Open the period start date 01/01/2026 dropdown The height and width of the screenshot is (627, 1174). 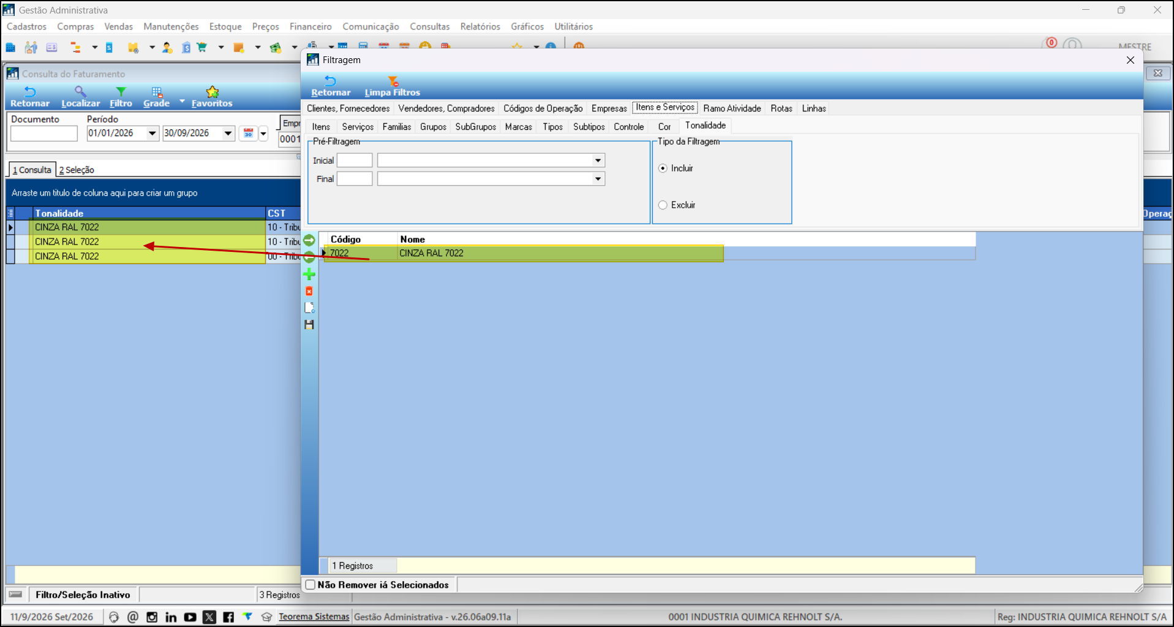point(152,134)
